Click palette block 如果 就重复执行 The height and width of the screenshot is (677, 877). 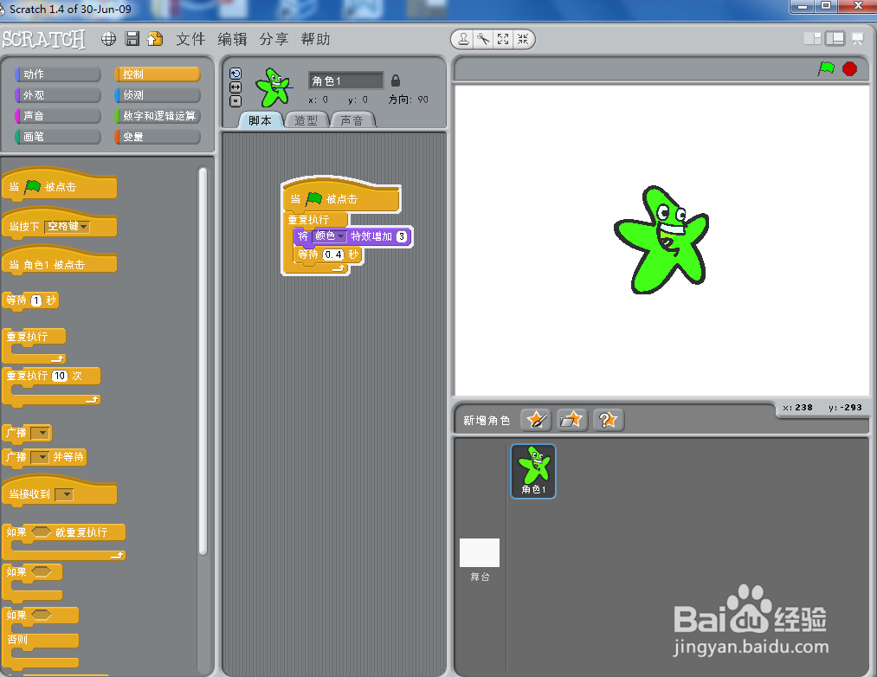[x=64, y=542]
